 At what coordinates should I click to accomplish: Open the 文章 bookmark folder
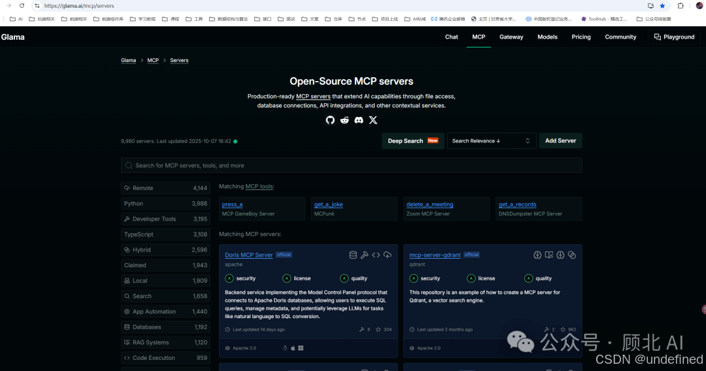click(x=311, y=19)
